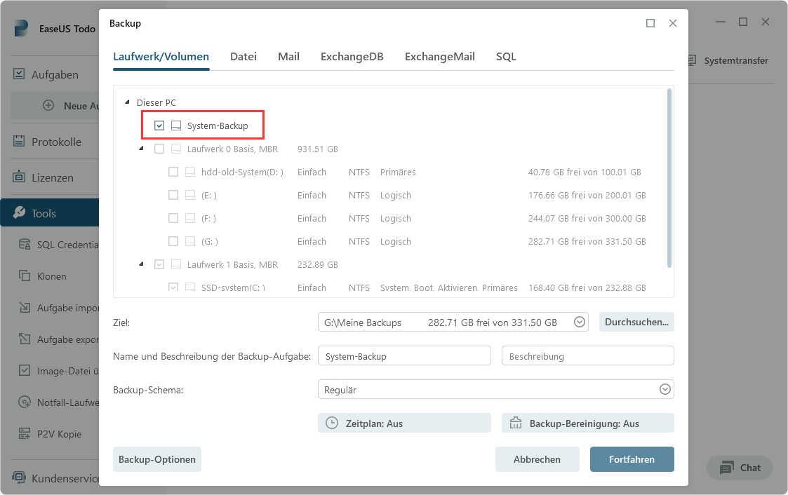Open the Ziel destination dropdown
788x495 pixels.
coord(579,322)
